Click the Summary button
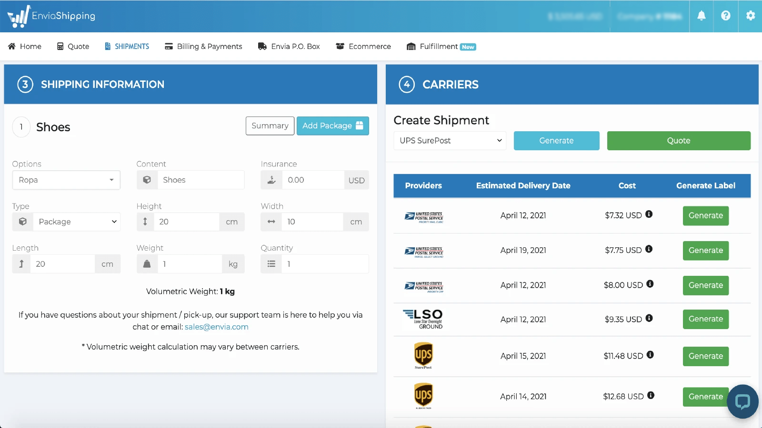This screenshot has height=428, width=762. [x=270, y=126]
